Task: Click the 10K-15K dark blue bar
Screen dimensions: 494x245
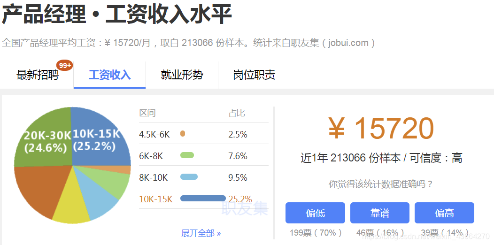Action: (x=203, y=198)
